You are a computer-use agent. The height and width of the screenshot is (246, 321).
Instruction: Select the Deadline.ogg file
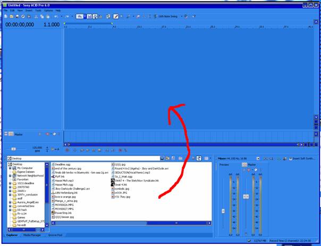tap(62, 165)
